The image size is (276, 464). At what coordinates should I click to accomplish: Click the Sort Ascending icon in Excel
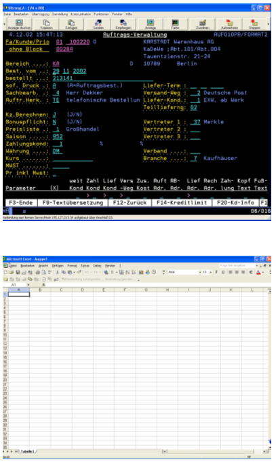click(127, 272)
